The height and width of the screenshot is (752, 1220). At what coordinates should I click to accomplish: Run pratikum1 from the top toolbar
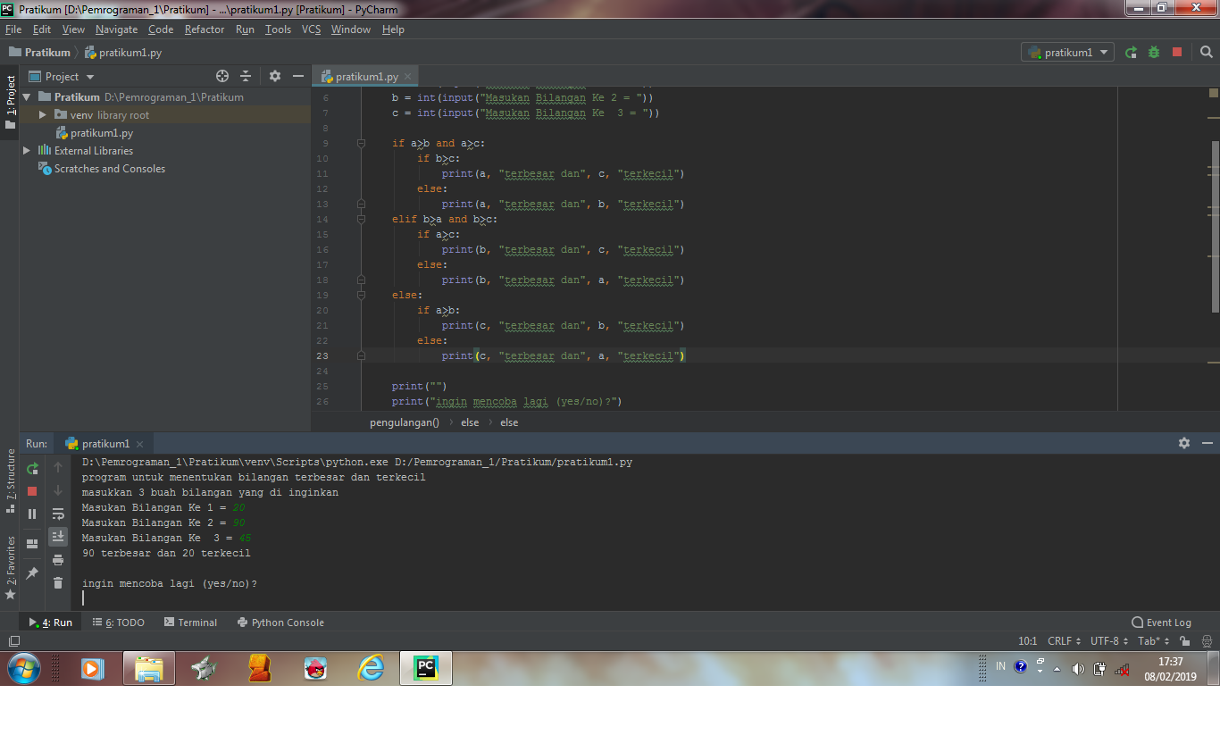pos(1131,53)
